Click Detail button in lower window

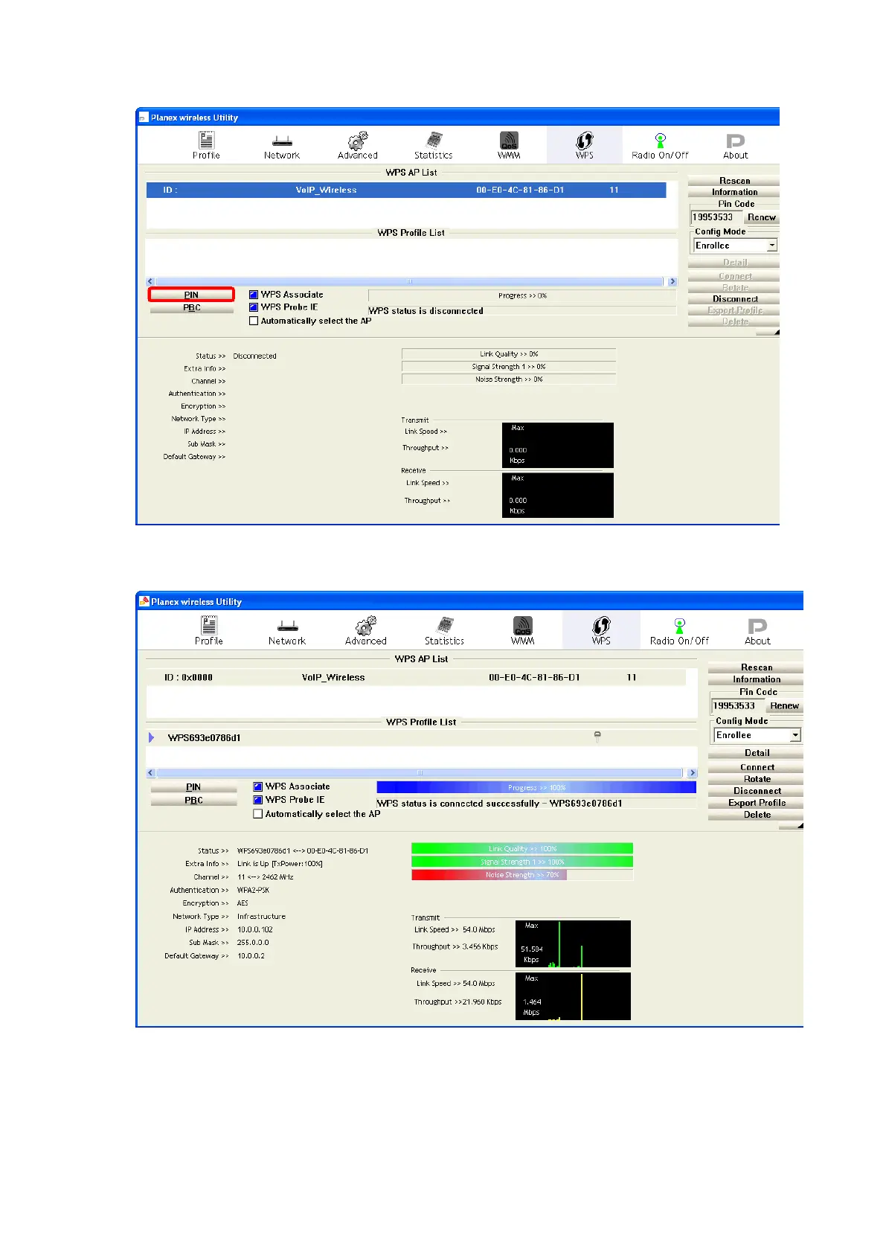coord(756,753)
